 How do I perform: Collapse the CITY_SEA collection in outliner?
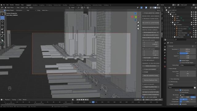pyautogui.click(x=171, y=16)
